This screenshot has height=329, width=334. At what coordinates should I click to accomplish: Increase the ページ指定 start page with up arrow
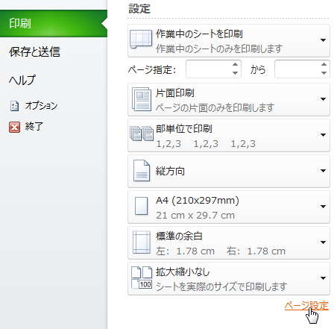[x=235, y=65]
